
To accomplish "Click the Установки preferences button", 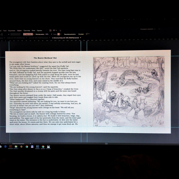I will click(x=81, y=34).
